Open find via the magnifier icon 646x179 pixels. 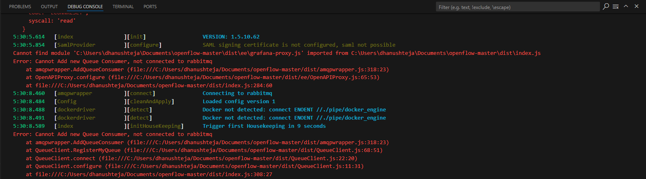coord(606,7)
